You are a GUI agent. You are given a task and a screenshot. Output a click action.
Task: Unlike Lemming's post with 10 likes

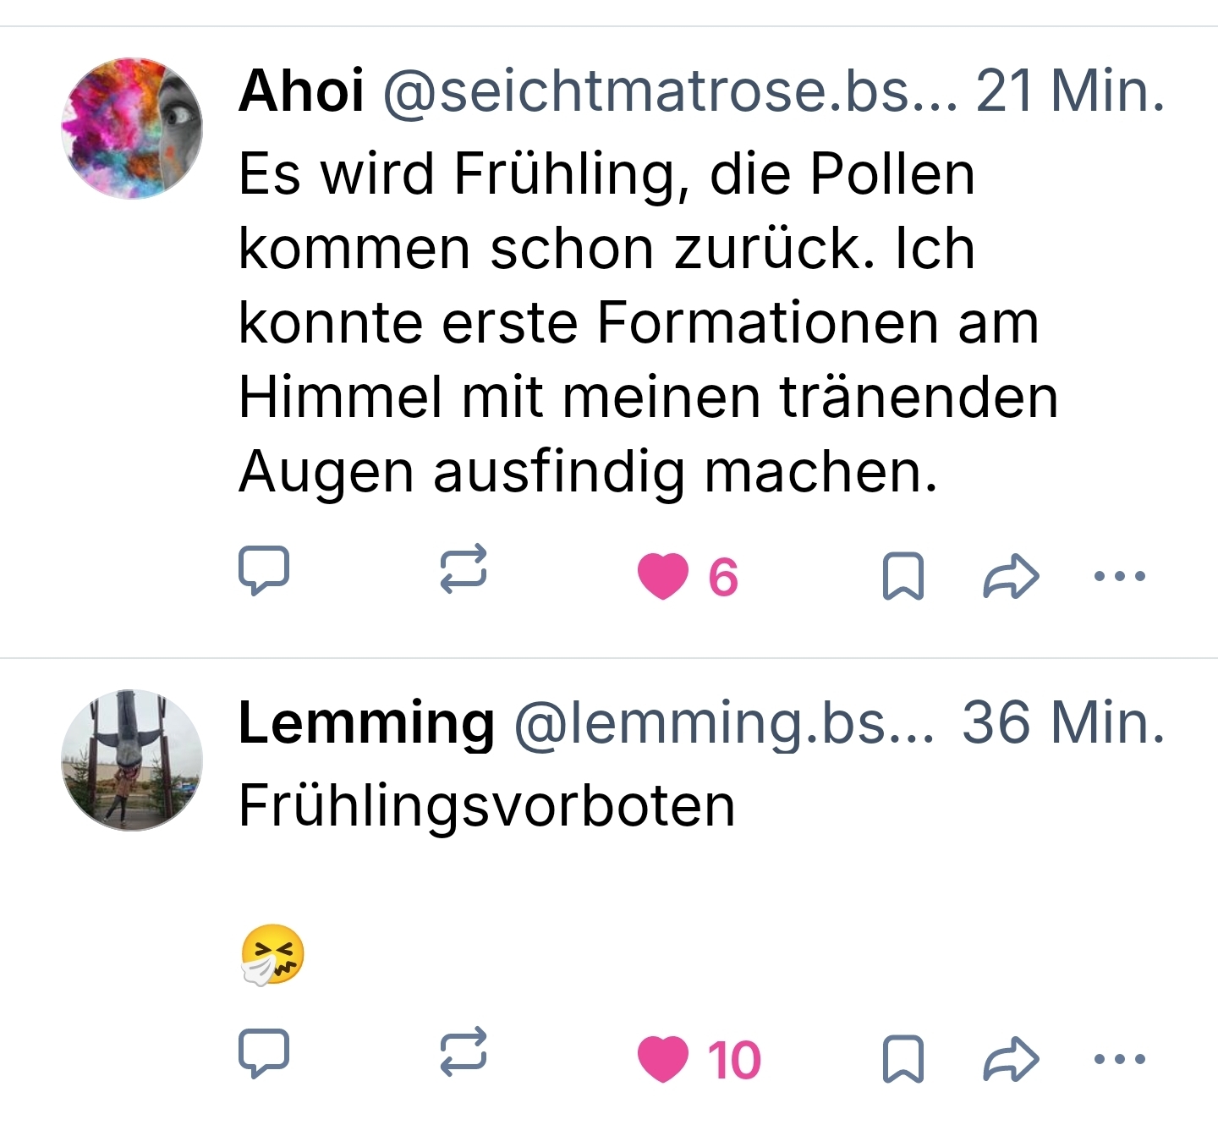(x=663, y=1059)
